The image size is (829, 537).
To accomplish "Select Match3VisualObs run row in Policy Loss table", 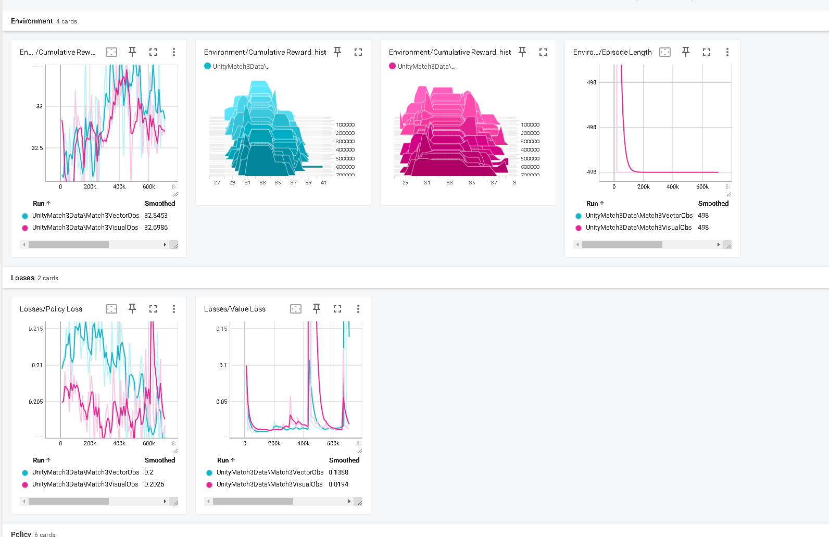I will coord(99,484).
